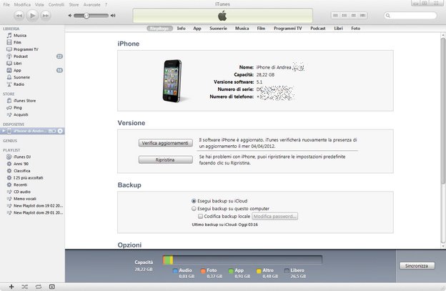Switch to the Riepilogo tab

[159, 29]
